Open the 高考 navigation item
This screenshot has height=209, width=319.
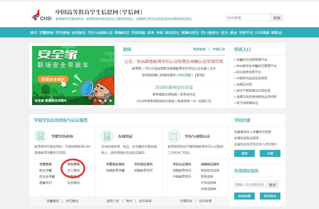click(151, 32)
